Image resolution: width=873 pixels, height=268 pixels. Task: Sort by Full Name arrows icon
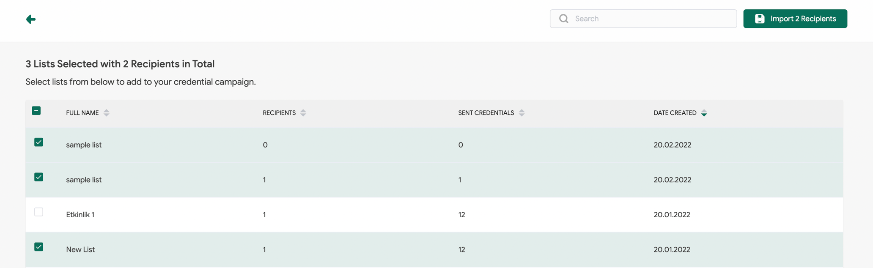pos(107,113)
